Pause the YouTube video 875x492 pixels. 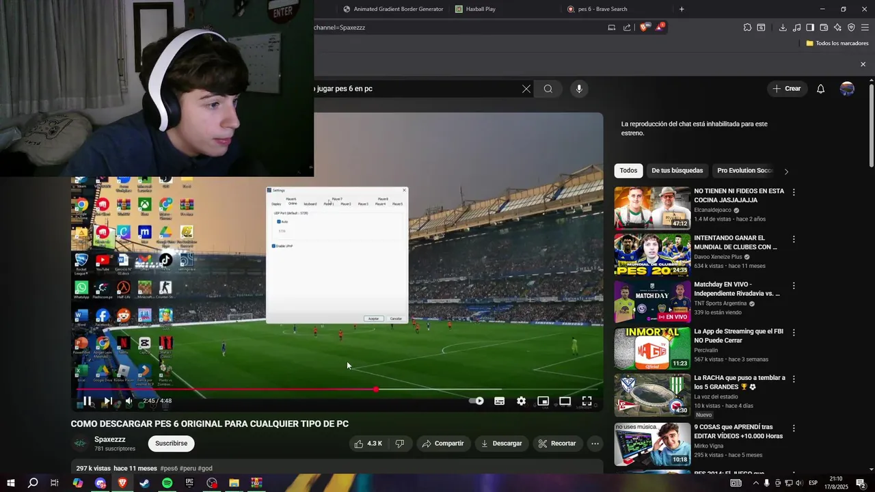tap(87, 401)
